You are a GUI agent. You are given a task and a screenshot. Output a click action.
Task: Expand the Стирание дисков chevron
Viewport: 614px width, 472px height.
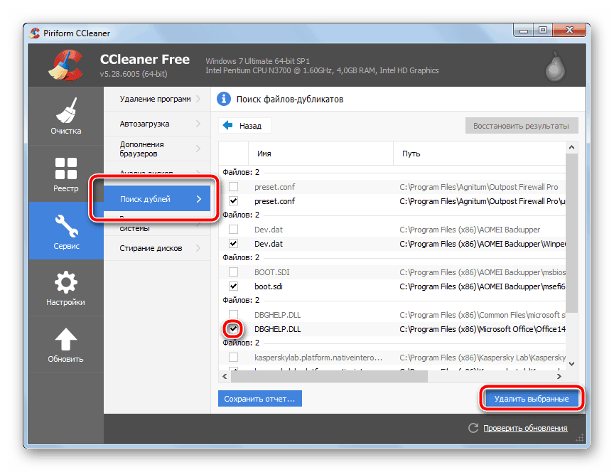click(198, 248)
